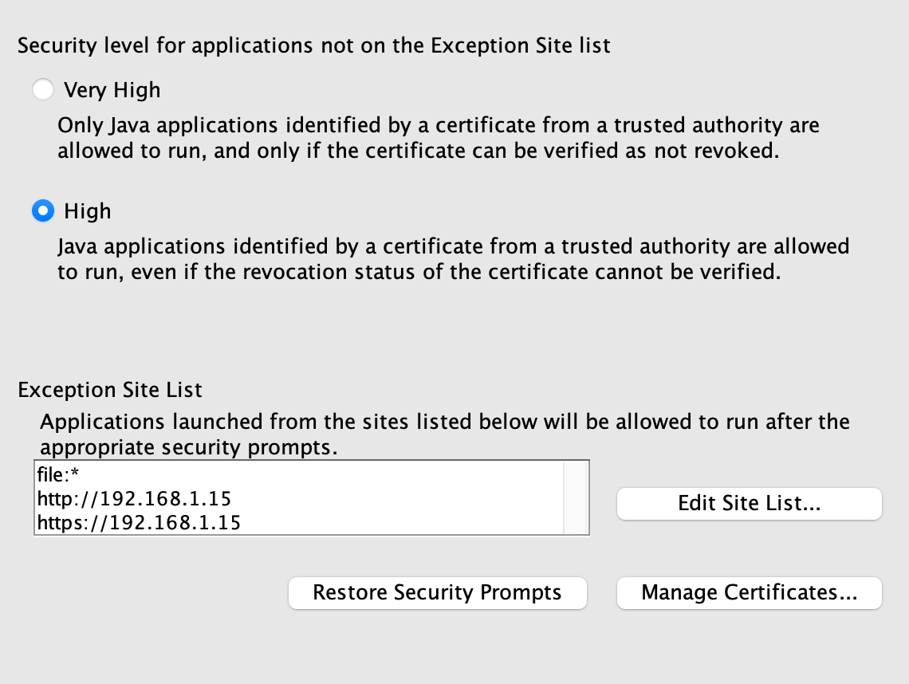Image resolution: width=909 pixels, height=684 pixels.
Task: Click the Exception Site List scrollbar
Action: [576, 498]
